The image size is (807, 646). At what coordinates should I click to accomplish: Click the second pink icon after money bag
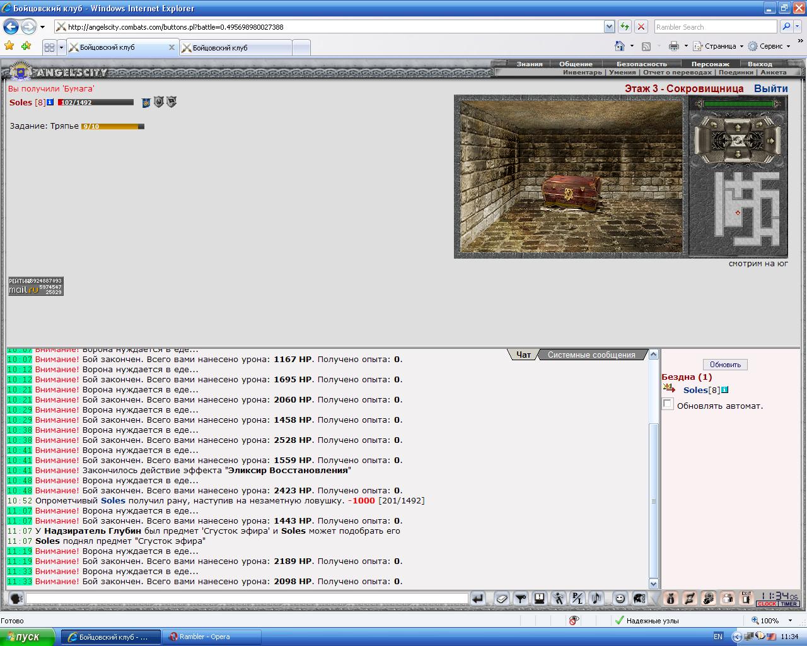click(689, 599)
